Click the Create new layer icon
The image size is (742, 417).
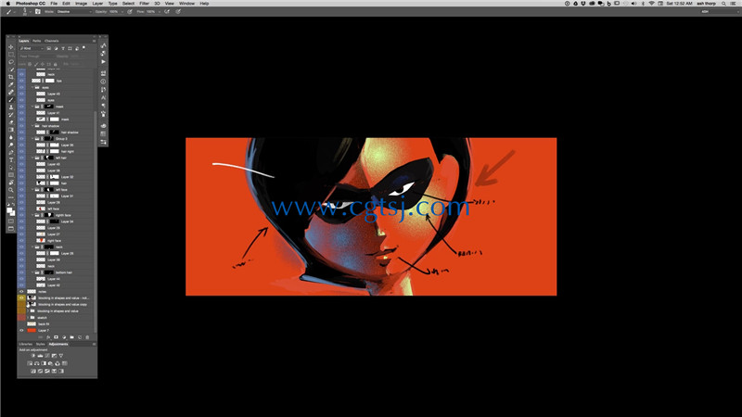click(80, 337)
